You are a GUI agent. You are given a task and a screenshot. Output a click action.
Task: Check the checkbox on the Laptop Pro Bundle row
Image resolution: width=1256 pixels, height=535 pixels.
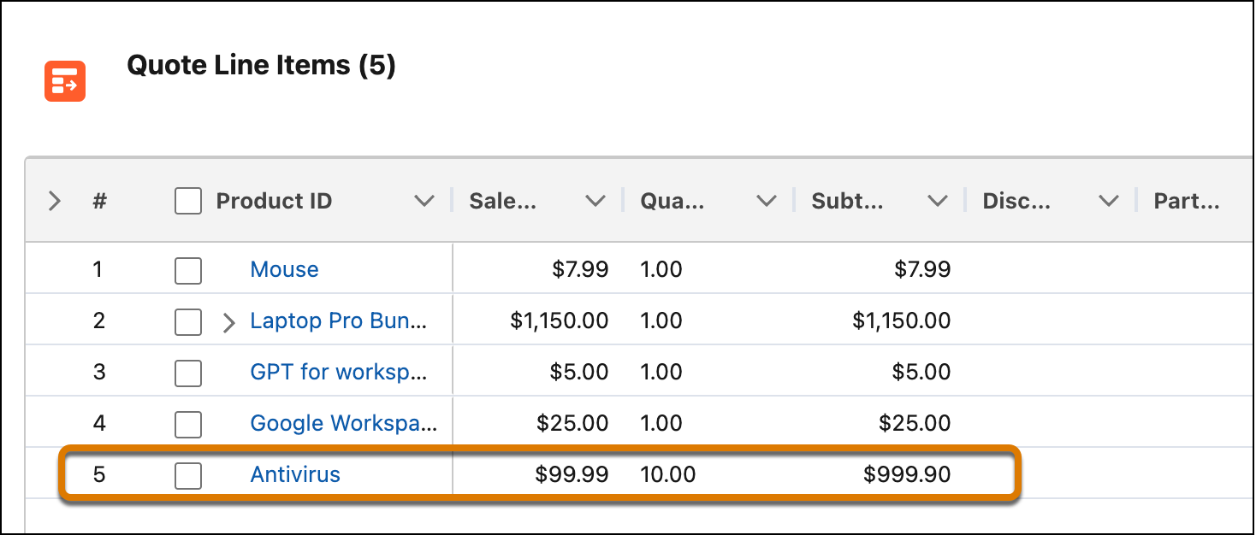point(187,320)
